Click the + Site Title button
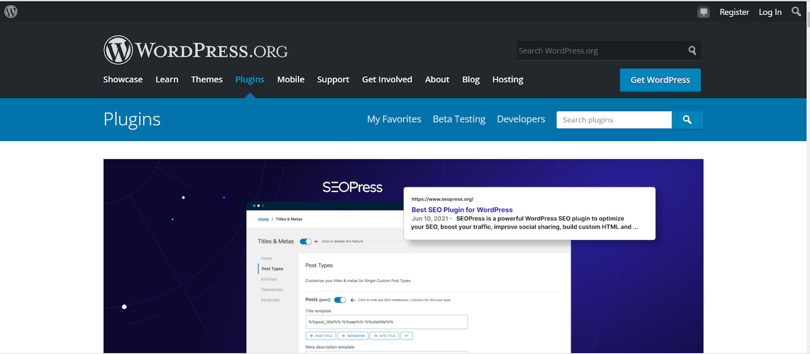Image resolution: width=810 pixels, height=354 pixels. (385, 336)
